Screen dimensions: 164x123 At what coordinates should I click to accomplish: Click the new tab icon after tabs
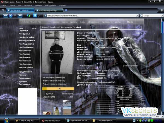(x=66, y=10)
